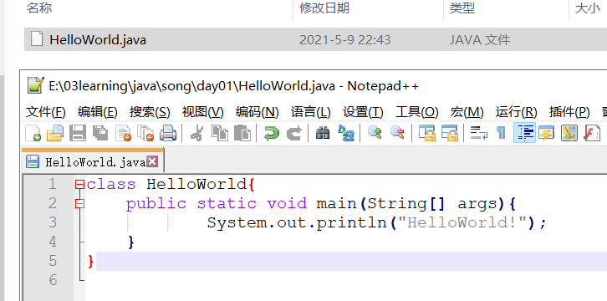Screen dimensions: 607x301
Task: Toggle synchronized horizontal scrolling icon
Action: click(x=450, y=133)
